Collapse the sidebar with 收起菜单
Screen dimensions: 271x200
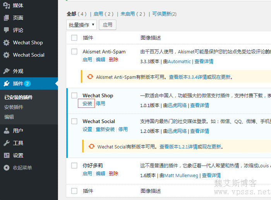click(x=22, y=168)
